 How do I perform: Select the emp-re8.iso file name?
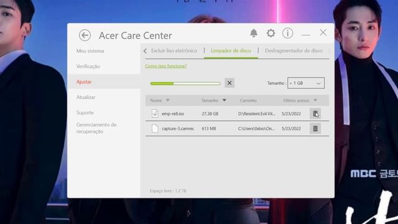click(x=173, y=113)
